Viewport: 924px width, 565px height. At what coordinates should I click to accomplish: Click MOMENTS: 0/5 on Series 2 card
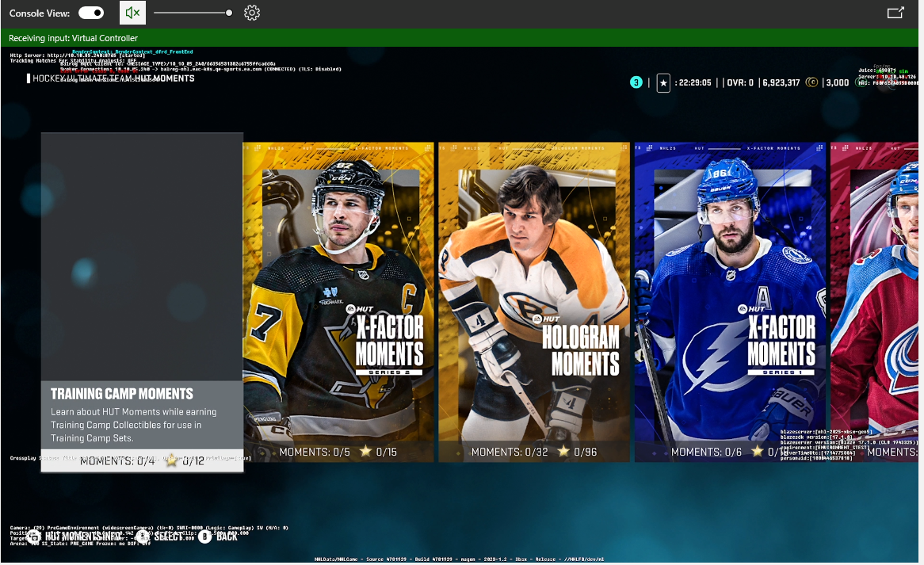315,452
